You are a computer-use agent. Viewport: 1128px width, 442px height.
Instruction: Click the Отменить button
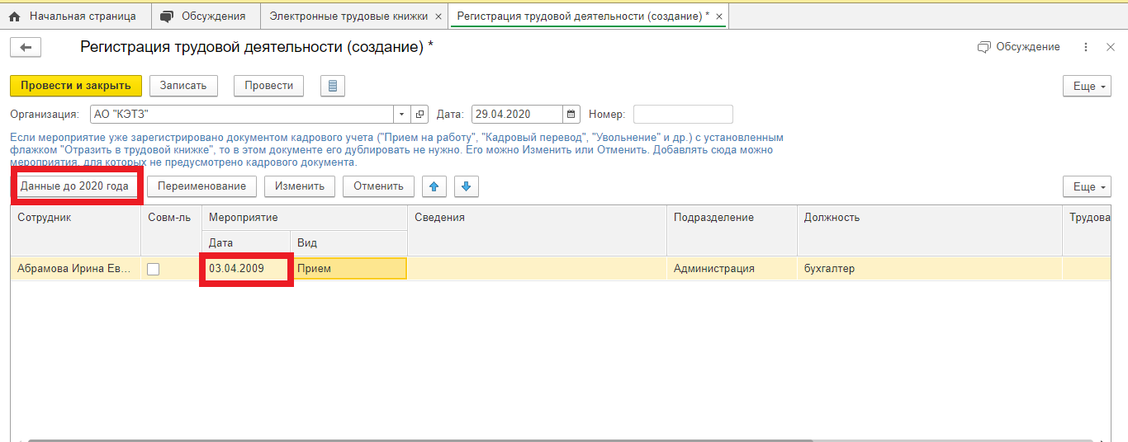tap(378, 186)
